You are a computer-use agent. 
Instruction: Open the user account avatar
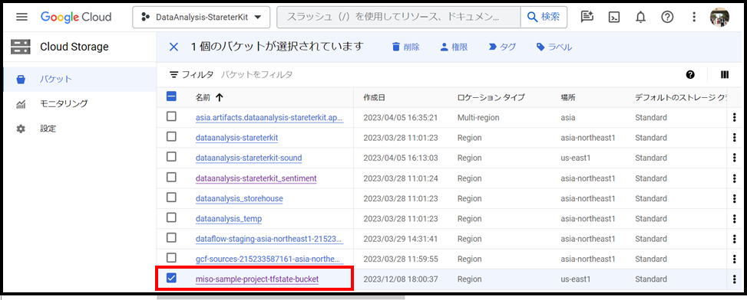[719, 17]
